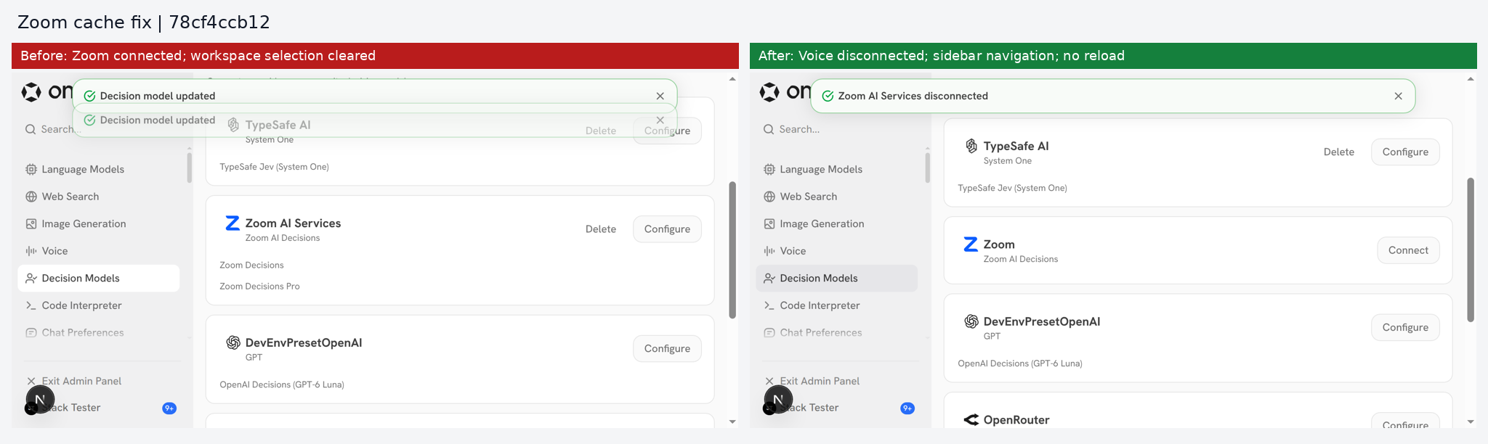Configure DevEnvPresetOpenAI in Before panel
Viewport: 1488px width, 444px height.
point(667,348)
